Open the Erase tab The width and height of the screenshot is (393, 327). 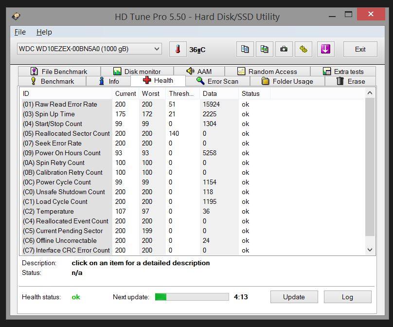350,81
